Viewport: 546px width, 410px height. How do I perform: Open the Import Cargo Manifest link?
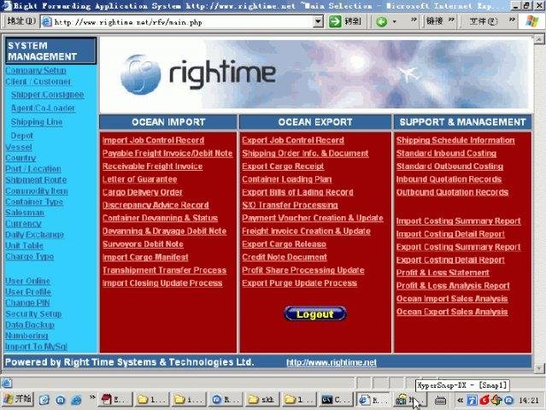pyautogui.click(x=145, y=257)
